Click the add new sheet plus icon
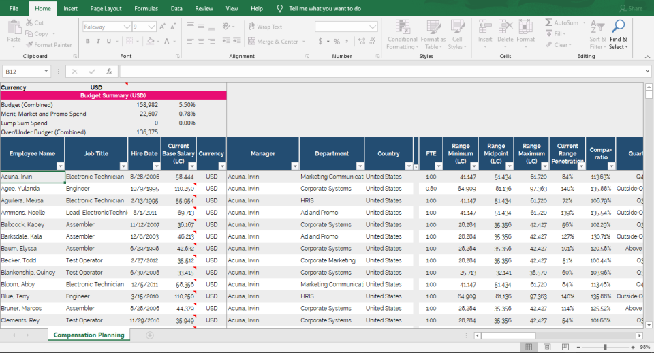 point(150,335)
